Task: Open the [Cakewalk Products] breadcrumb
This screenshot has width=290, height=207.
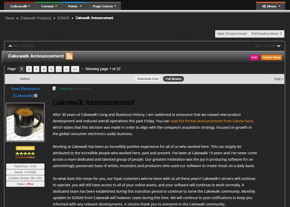Action: 35,18
